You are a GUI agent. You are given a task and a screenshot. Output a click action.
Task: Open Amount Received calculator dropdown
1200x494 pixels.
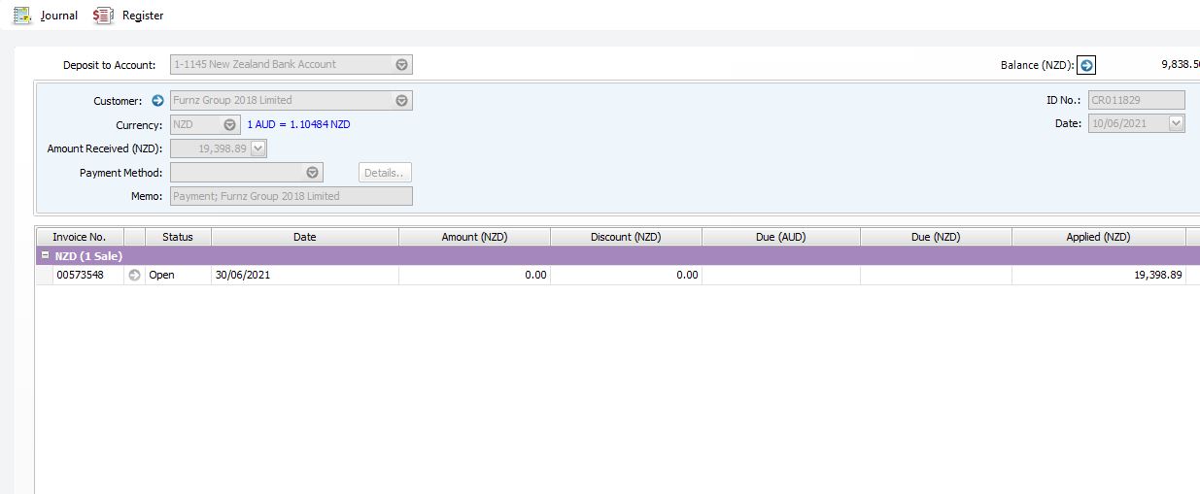(257, 148)
